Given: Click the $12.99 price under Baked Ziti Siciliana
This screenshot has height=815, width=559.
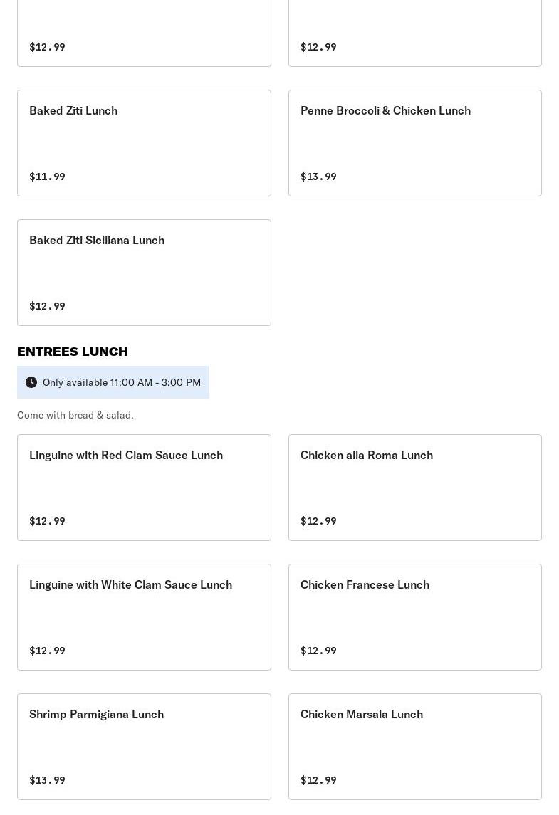Looking at the screenshot, I should pyautogui.click(x=47, y=306).
